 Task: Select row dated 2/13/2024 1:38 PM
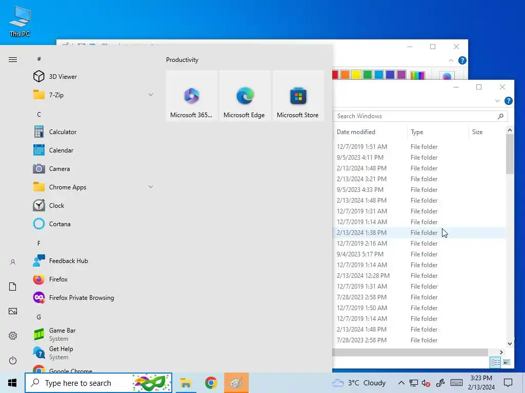pos(419,233)
